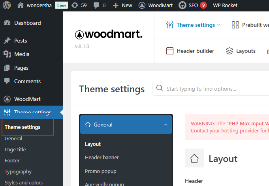269x186 pixels.
Task: Click the woodmart logo
Action: 109,34
